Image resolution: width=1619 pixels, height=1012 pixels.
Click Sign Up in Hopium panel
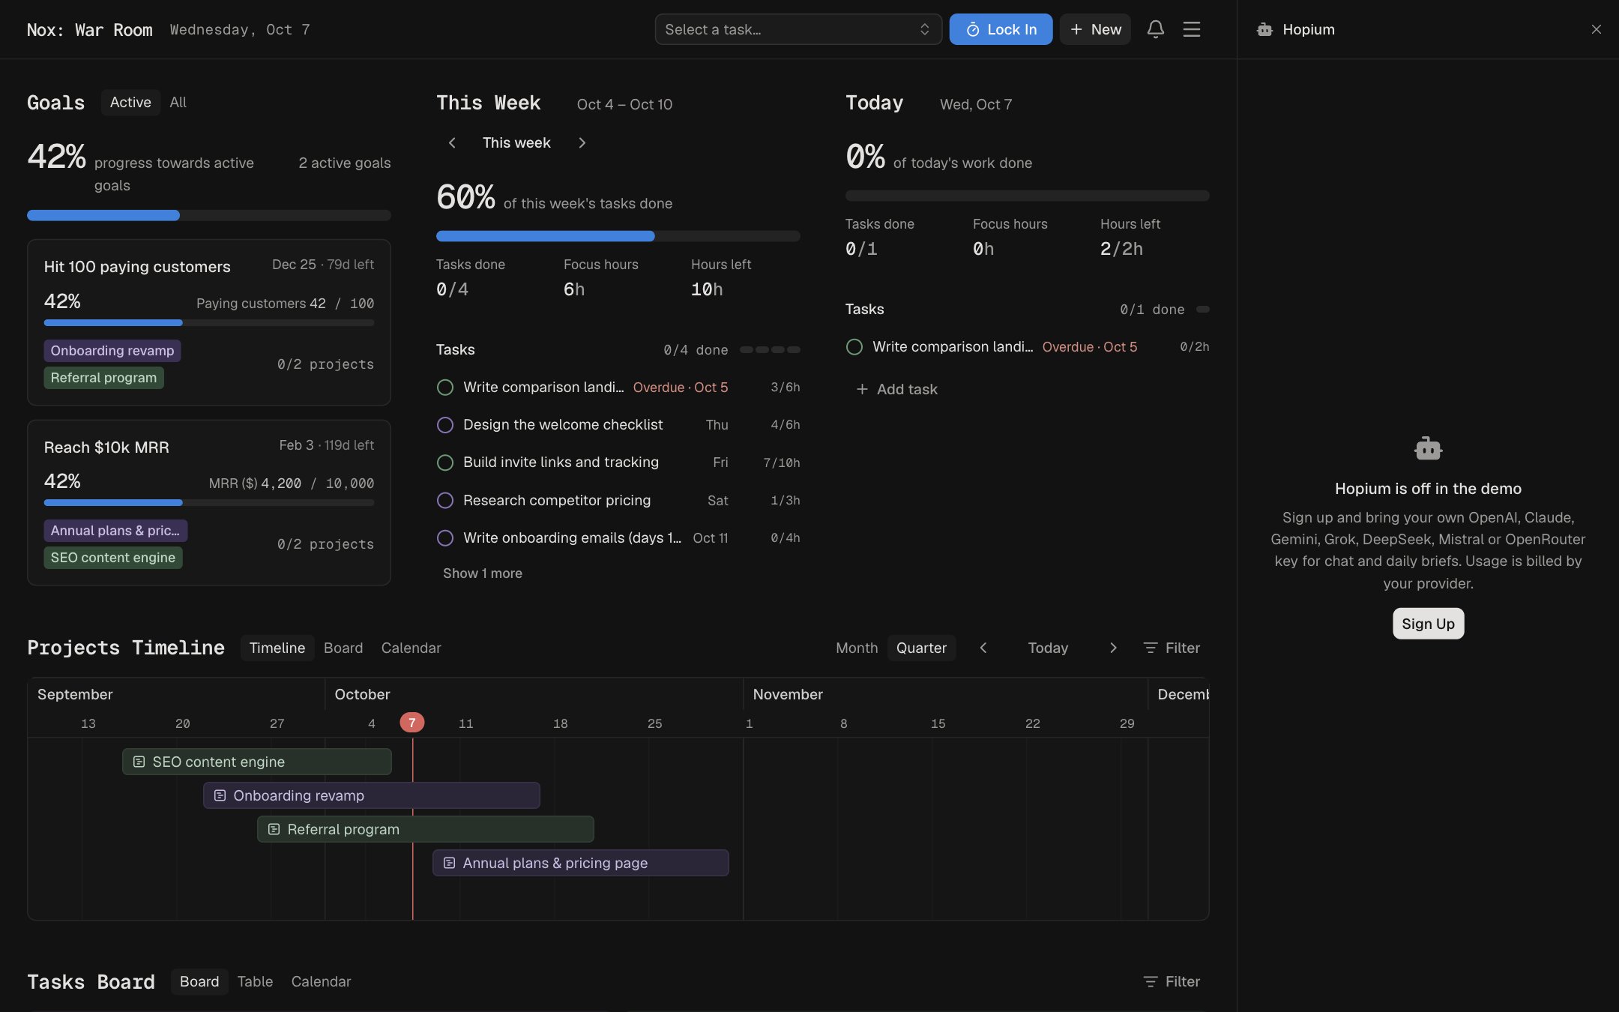pyautogui.click(x=1428, y=624)
